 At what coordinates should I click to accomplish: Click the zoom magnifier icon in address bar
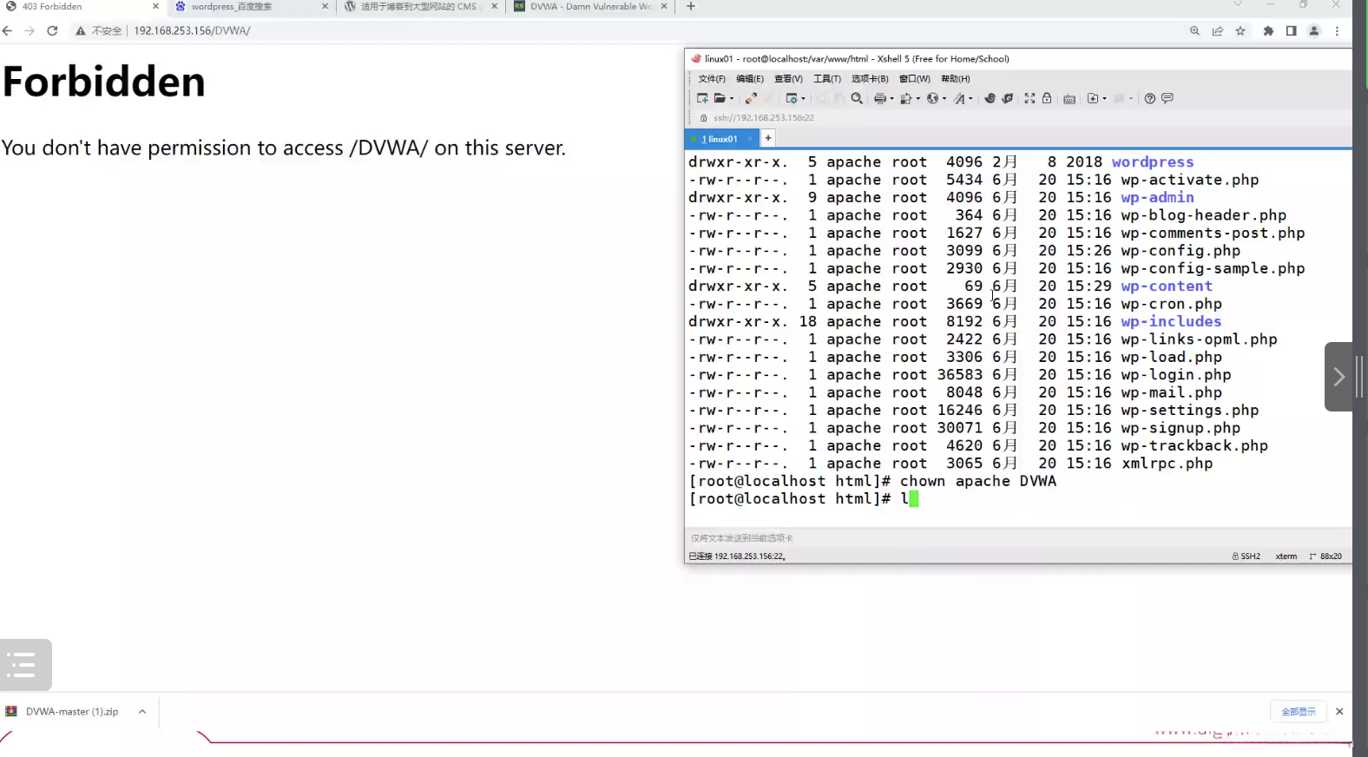coord(1195,30)
